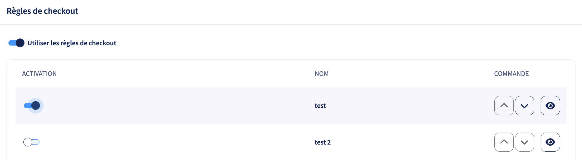Click the Utiliser les règles de checkout label

click(x=72, y=43)
